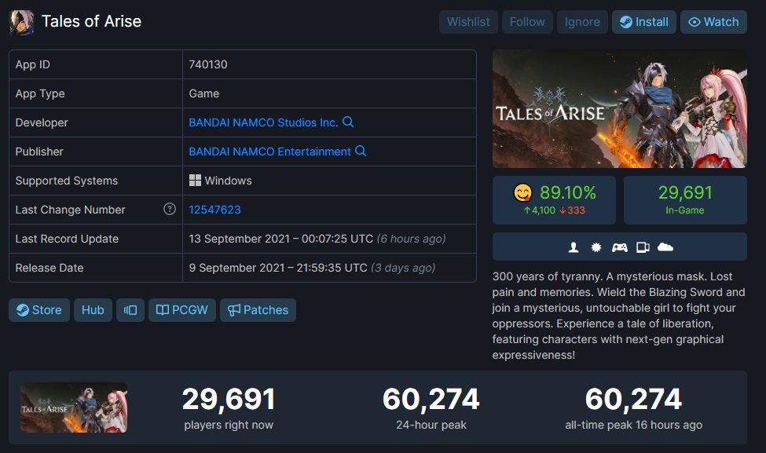Click the Windows logo icon
Screen dimensions: 766x453
tap(195, 181)
